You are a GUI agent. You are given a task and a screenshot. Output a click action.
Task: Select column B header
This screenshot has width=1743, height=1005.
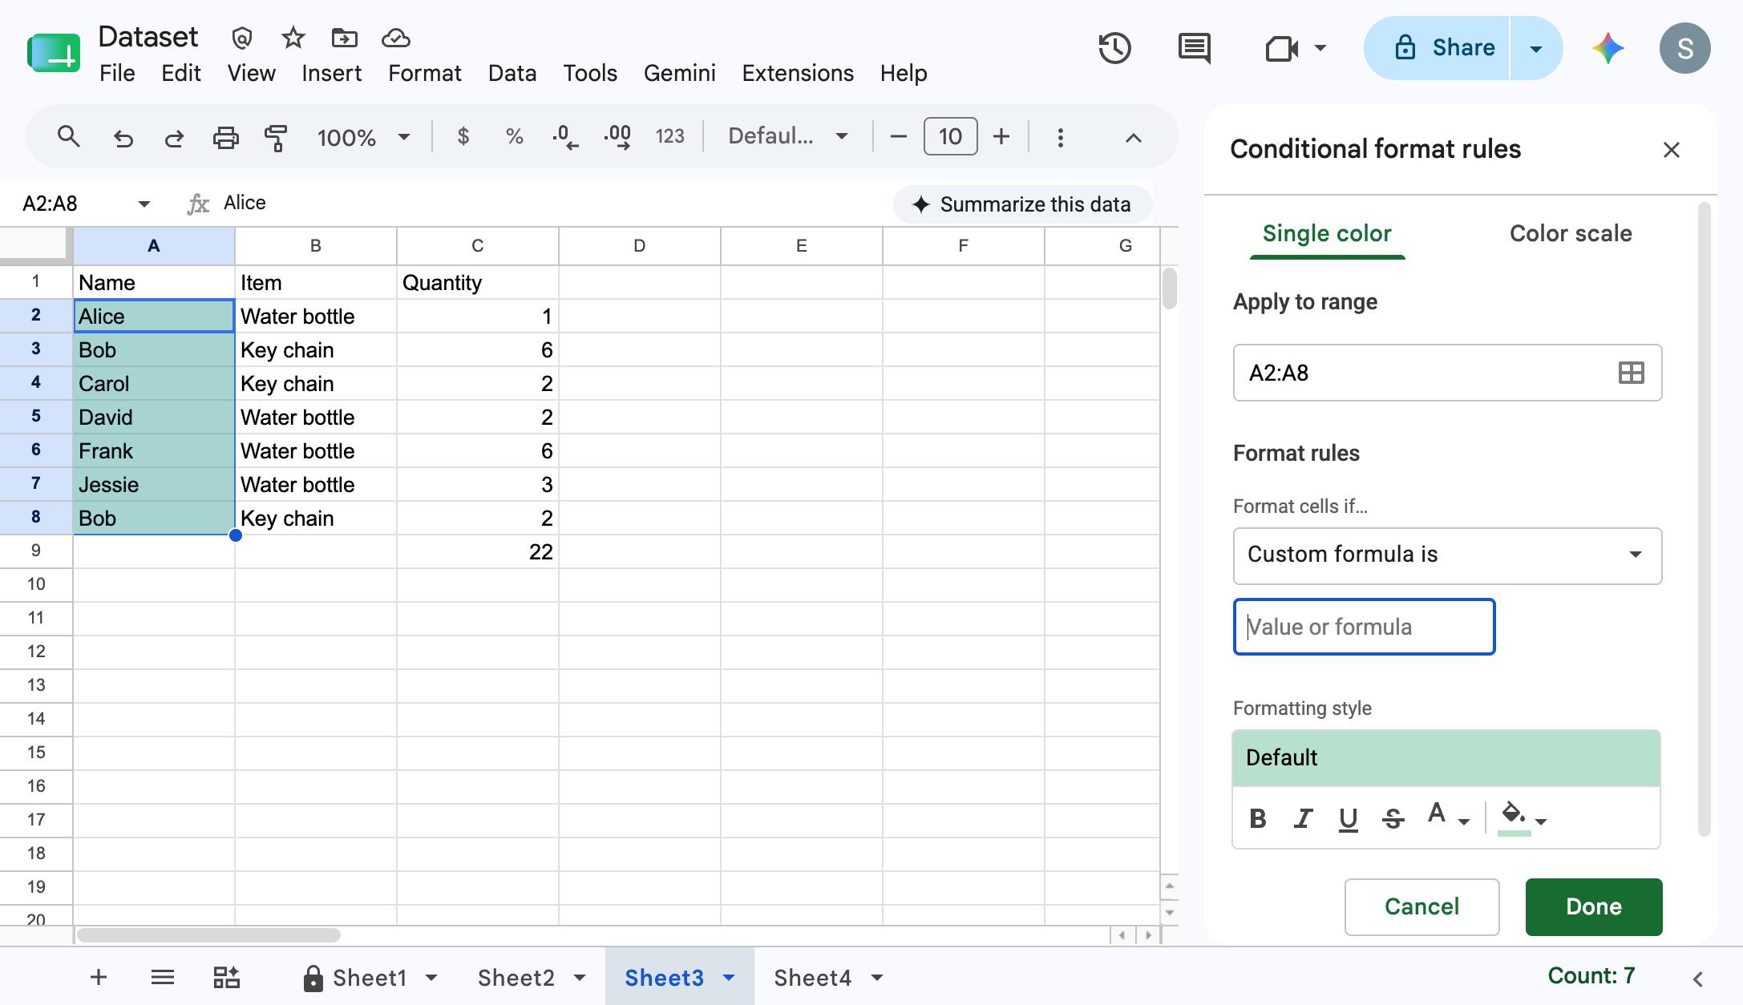click(x=316, y=246)
